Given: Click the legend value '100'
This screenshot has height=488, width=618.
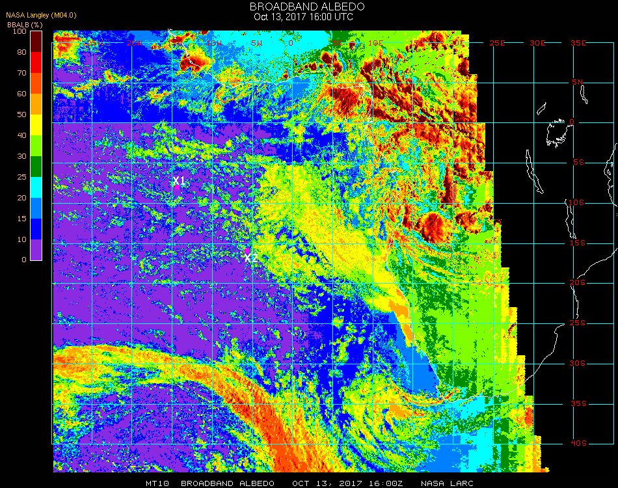Looking at the screenshot, I should [x=20, y=31].
